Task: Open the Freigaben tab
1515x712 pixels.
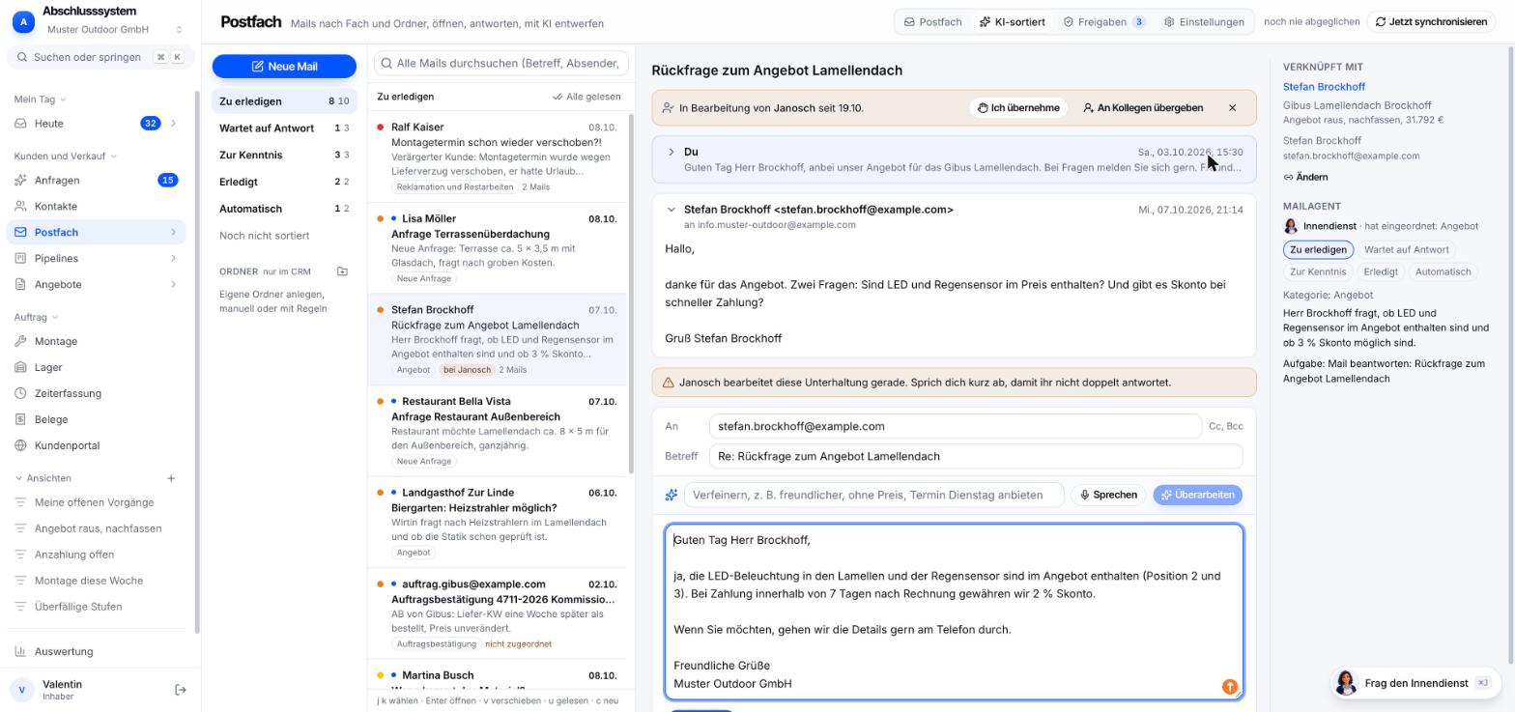Action: [1104, 21]
